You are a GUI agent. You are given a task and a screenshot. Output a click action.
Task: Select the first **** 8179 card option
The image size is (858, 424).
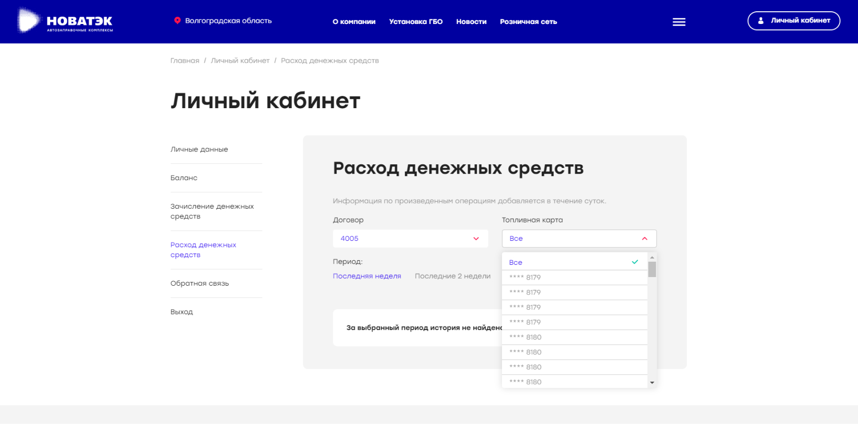point(525,278)
